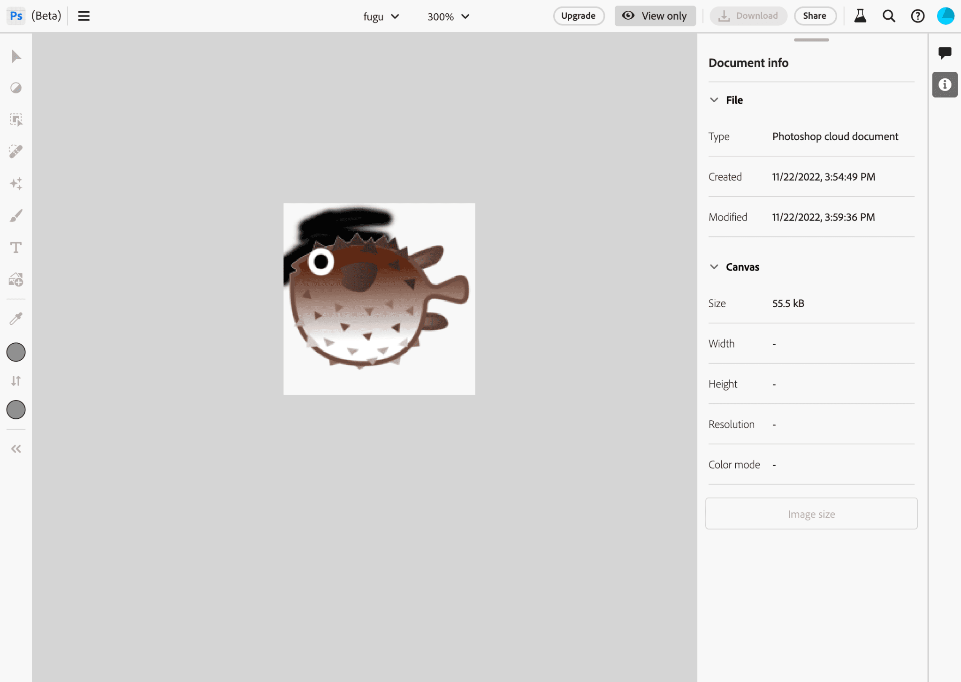Viewport: 961px width, 682px height.
Task: Click the Image size button
Action: click(811, 514)
